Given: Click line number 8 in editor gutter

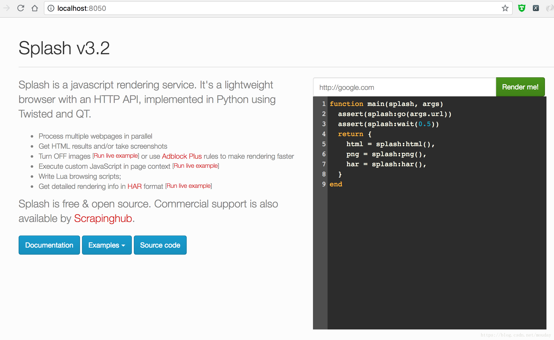Looking at the screenshot, I should tap(324, 174).
